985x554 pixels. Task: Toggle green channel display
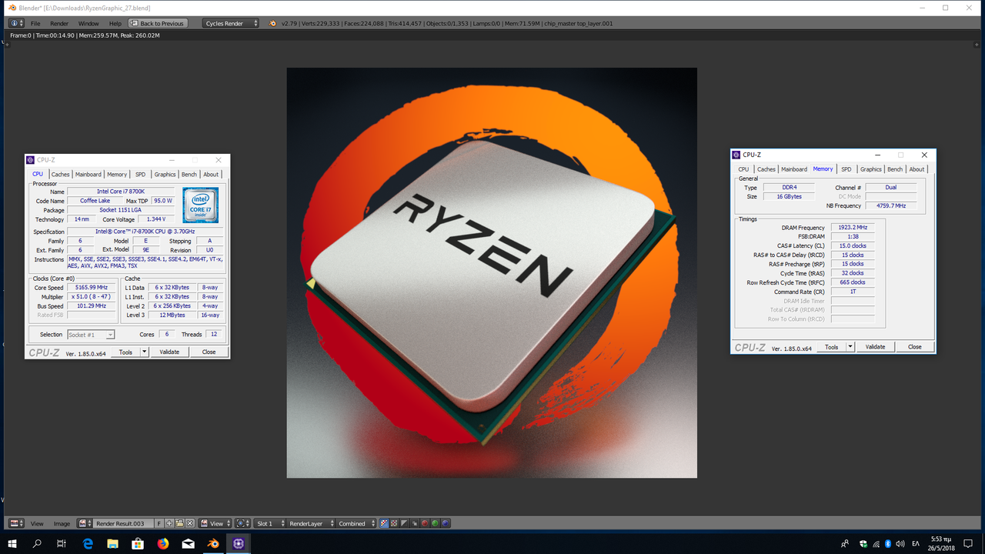coord(435,523)
